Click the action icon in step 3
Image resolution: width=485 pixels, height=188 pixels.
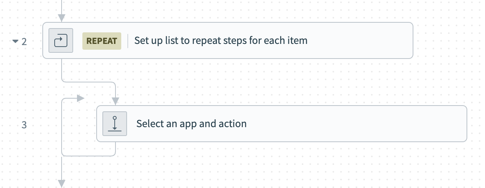(115, 124)
